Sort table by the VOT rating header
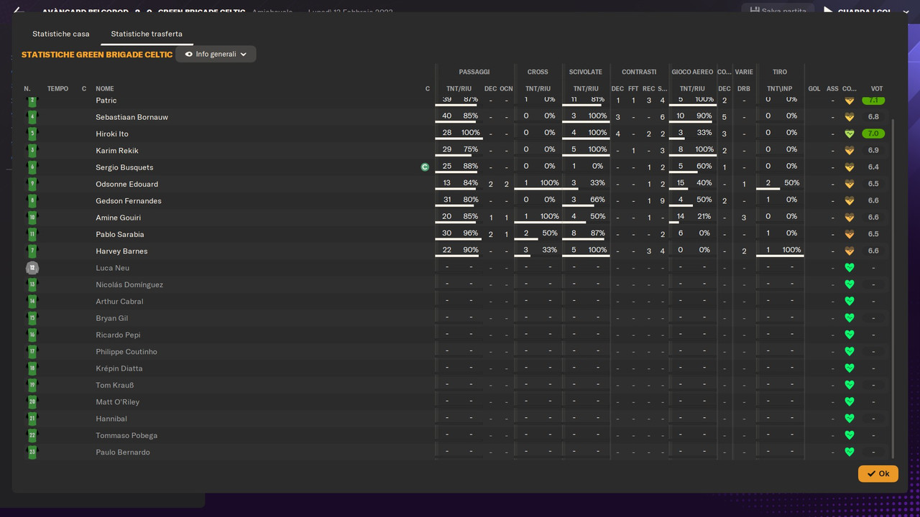The height and width of the screenshot is (517, 920). tap(877, 89)
